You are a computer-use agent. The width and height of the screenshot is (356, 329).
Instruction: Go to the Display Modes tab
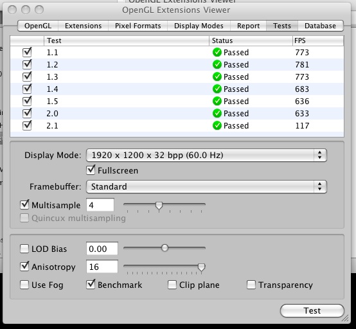coord(199,26)
